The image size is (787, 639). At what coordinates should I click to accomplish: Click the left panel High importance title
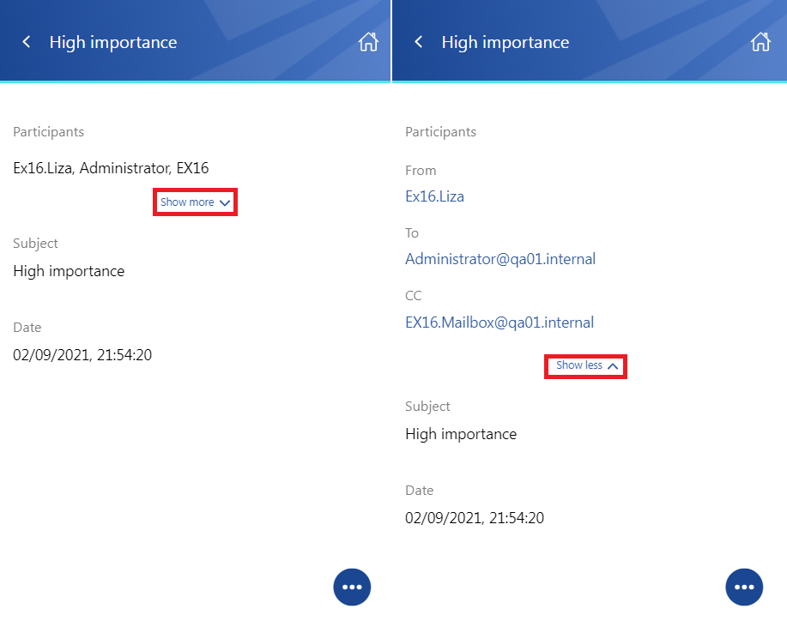(113, 43)
